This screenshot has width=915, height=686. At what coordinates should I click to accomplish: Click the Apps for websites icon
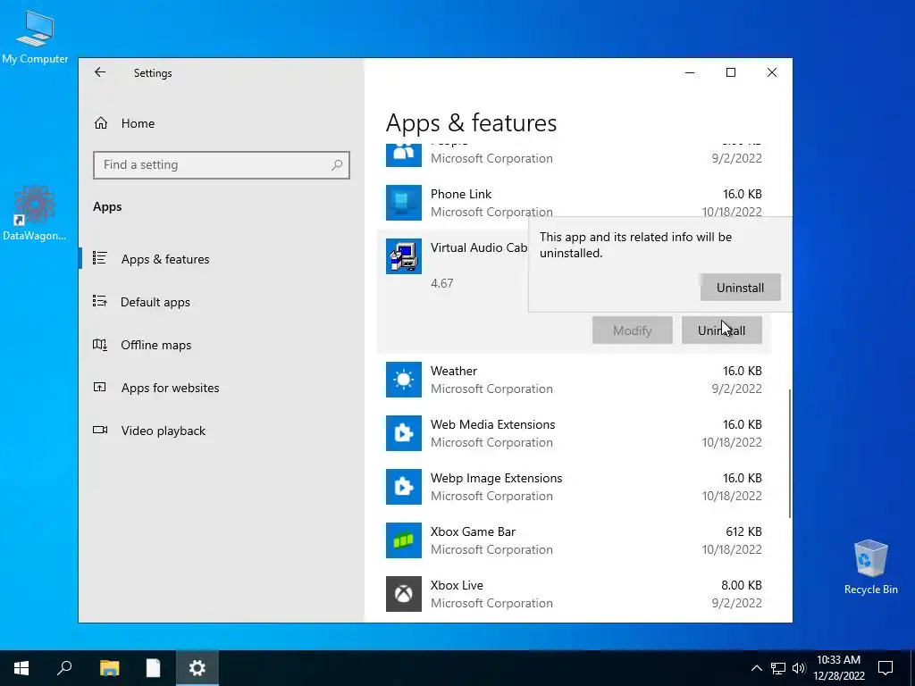[x=100, y=387]
